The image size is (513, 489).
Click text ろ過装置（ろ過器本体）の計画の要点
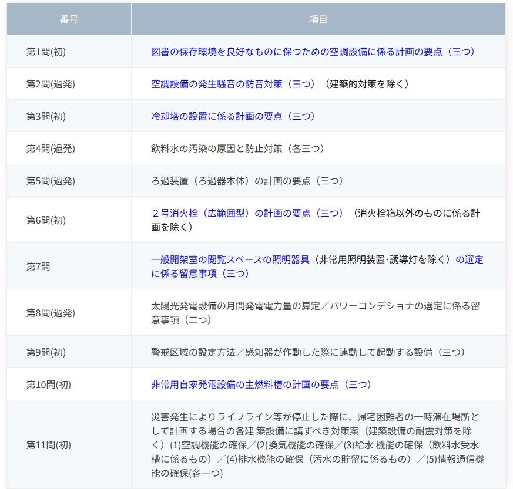[x=231, y=181]
